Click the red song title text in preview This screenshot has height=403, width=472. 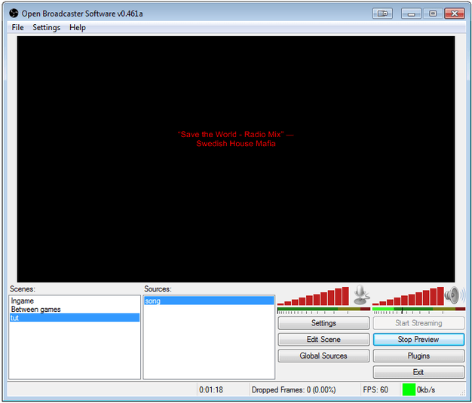pyautogui.click(x=236, y=139)
